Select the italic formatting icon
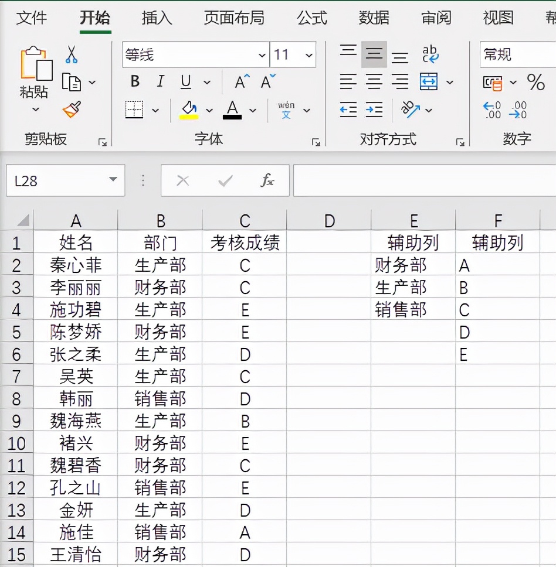556x567 pixels. pos(160,81)
